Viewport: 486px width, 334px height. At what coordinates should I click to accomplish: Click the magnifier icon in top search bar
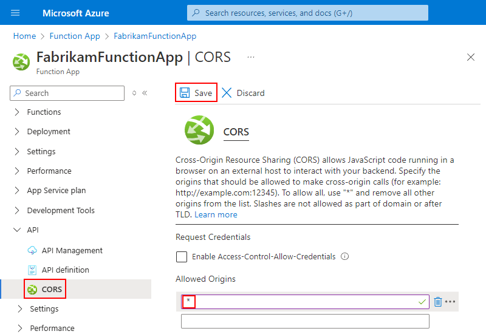tap(196, 13)
